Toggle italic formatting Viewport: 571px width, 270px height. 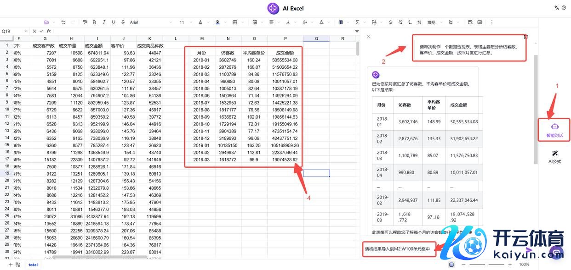104,22
